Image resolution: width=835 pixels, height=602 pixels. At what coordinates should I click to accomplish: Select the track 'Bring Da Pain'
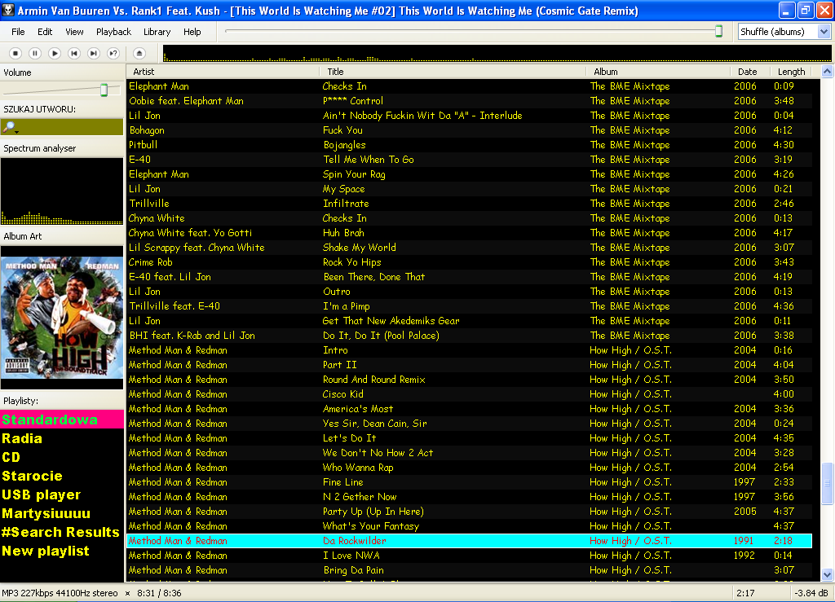tap(469, 570)
